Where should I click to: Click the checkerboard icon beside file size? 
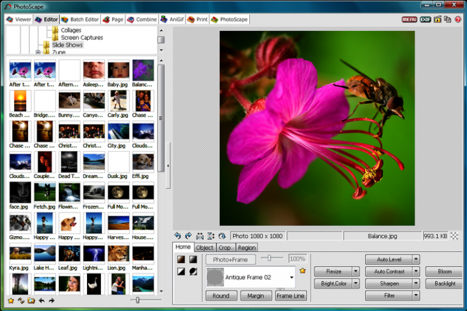[x=454, y=236]
